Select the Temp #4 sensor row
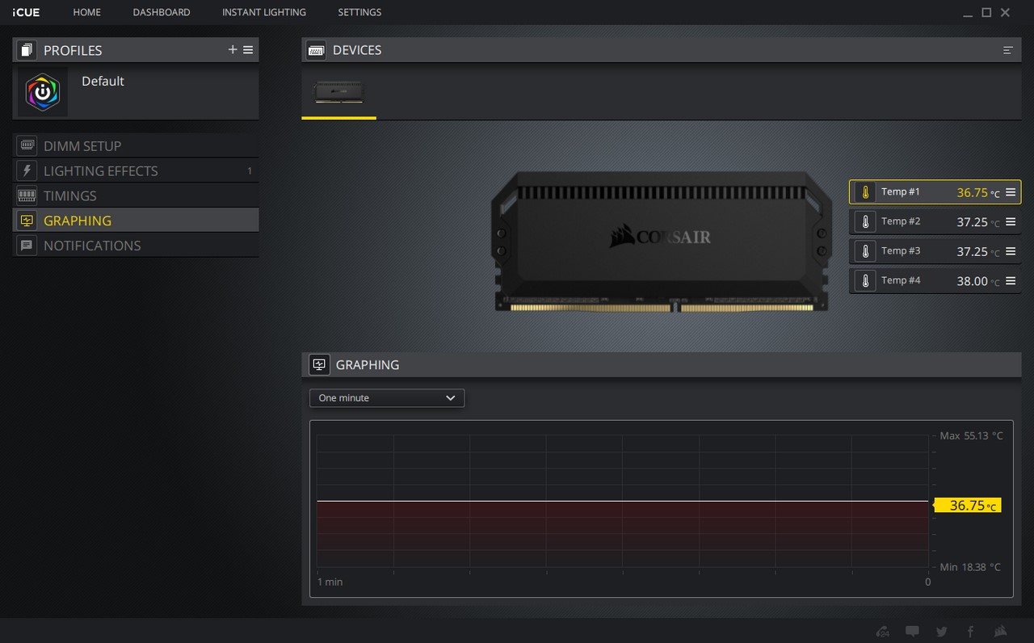Screen dimensions: 1034x643 click(x=935, y=280)
